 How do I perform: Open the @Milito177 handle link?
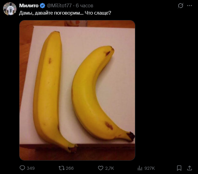[x=59, y=6]
